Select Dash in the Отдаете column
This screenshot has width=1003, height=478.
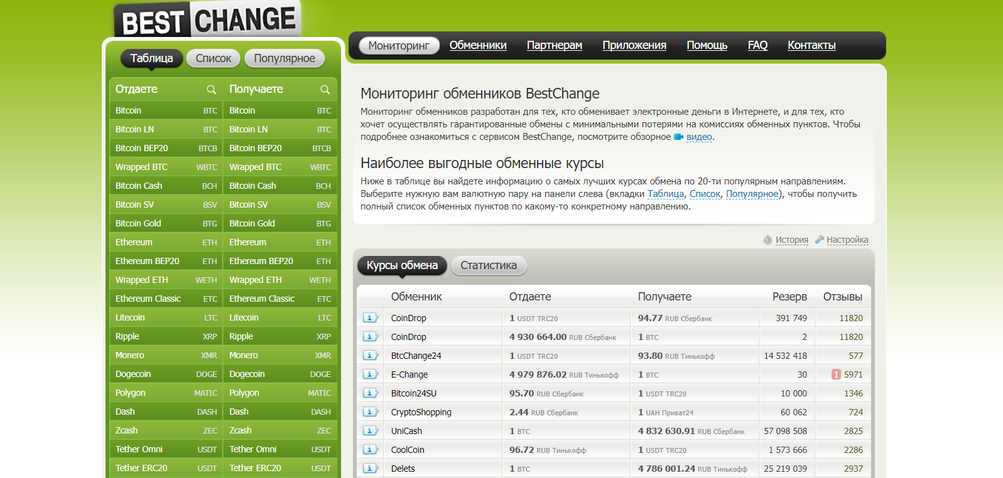[166, 412]
